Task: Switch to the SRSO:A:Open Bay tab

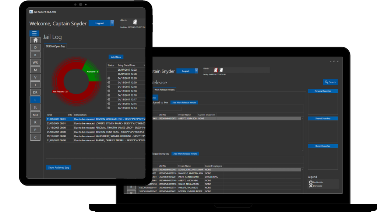Action: point(55,46)
